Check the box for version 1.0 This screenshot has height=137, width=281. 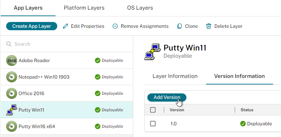(153, 124)
